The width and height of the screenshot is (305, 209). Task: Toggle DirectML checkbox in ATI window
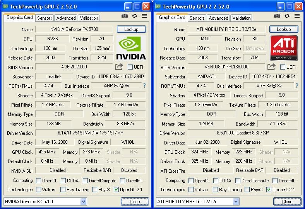pyautogui.click(x=275, y=181)
